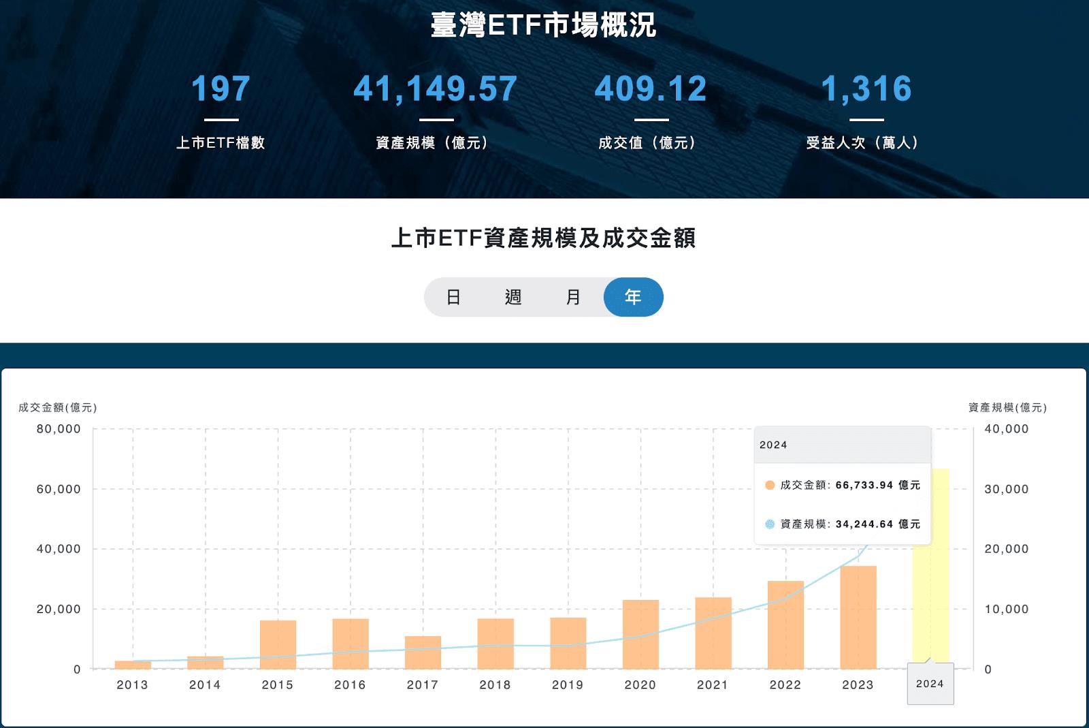Switch chart to daily 日 view

(453, 297)
